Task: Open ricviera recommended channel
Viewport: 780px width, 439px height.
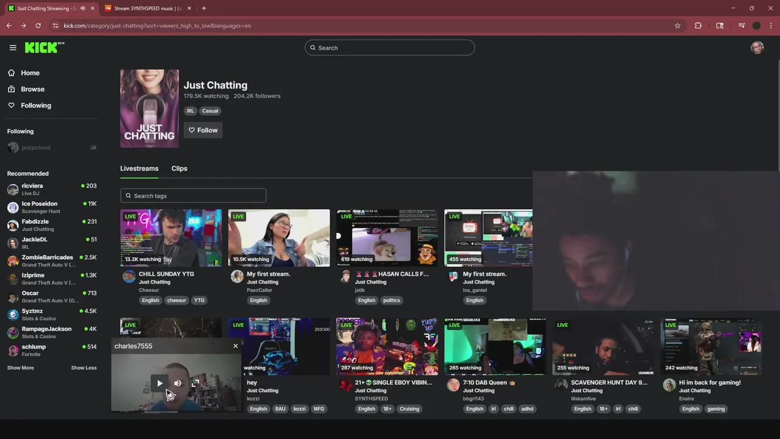Action: tap(52, 189)
